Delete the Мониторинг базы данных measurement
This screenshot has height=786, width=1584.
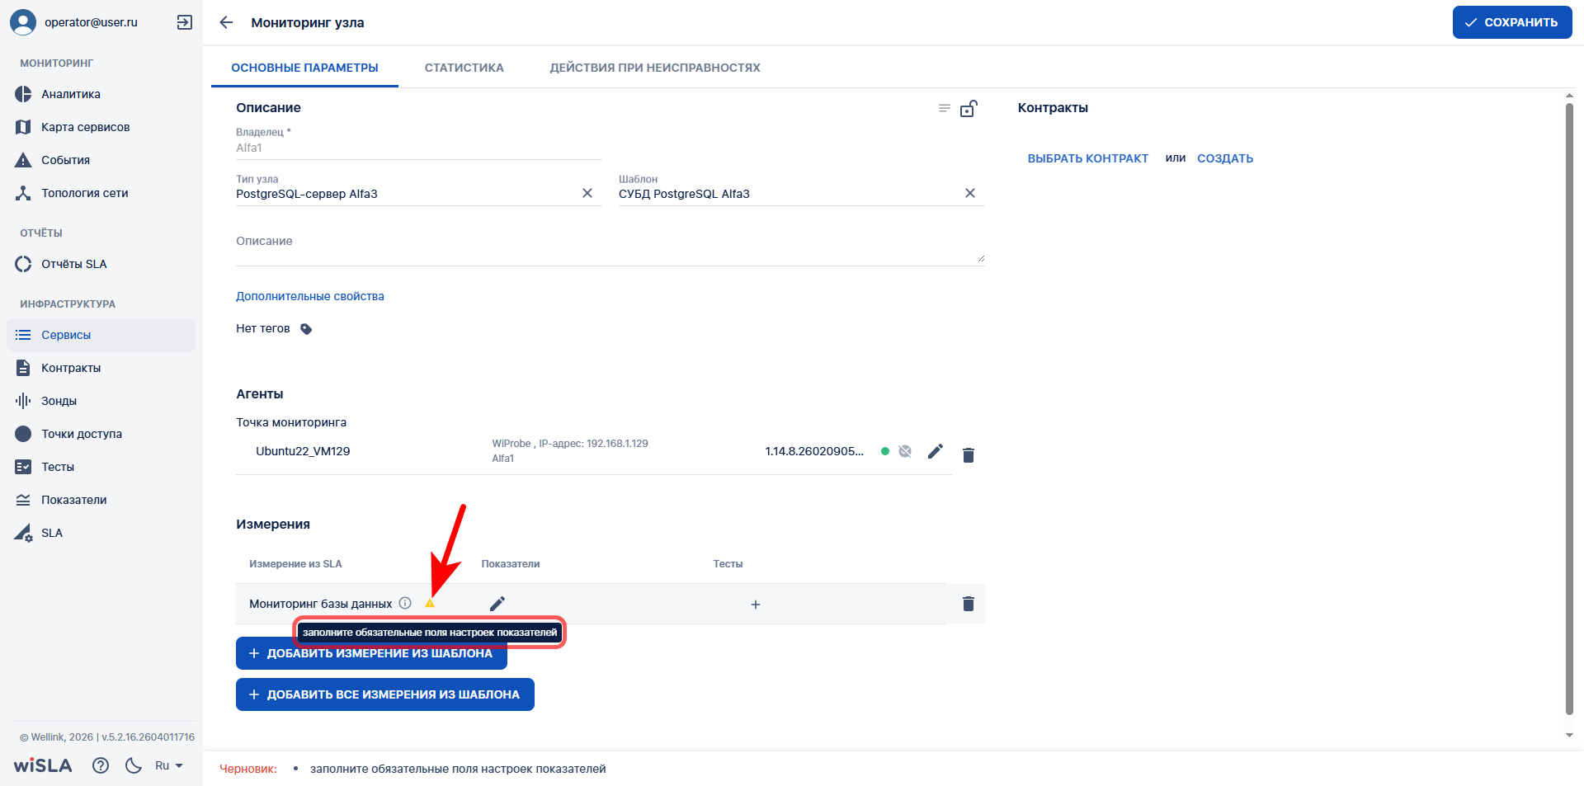pyautogui.click(x=969, y=604)
